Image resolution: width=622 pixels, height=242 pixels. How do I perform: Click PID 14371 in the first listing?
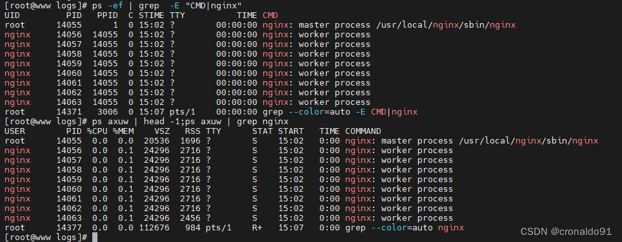(x=69, y=112)
